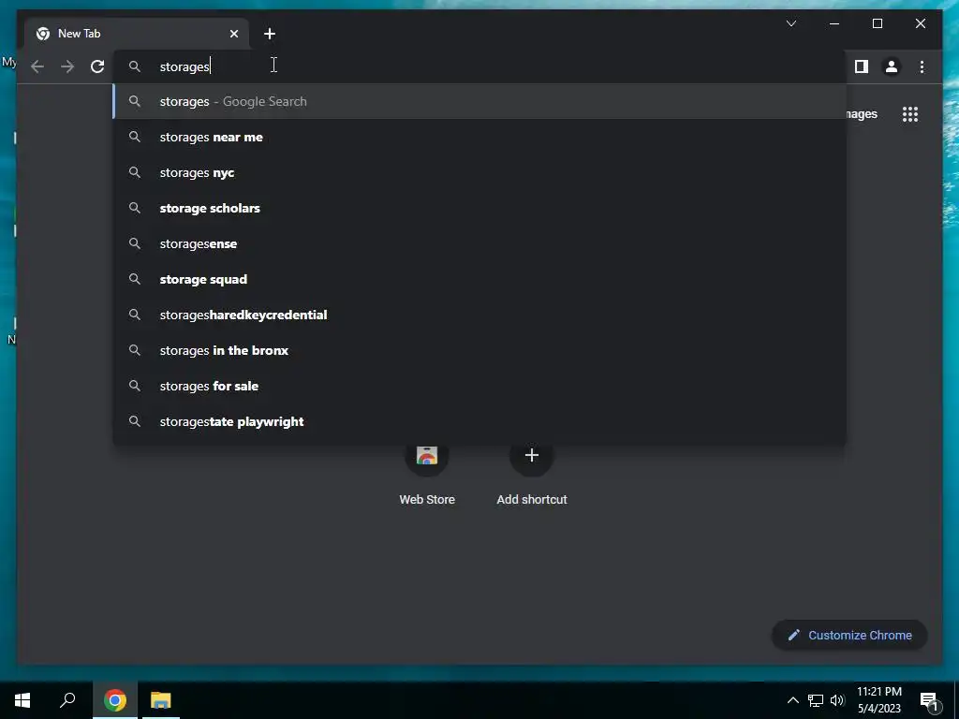Image resolution: width=959 pixels, height=719 pixels.
Task: Open taskbar search magnifier
Action: click(x=67, y=700)
